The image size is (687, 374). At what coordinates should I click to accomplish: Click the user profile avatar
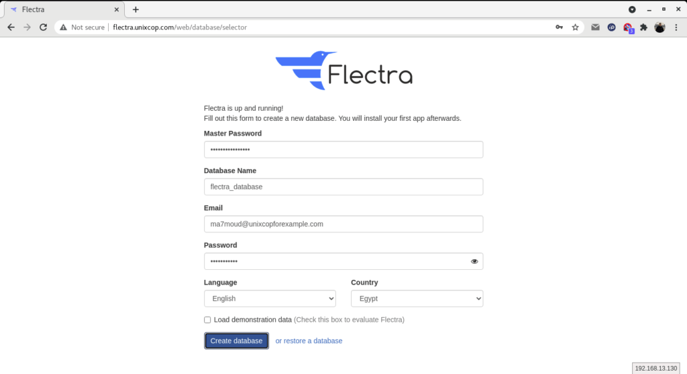point(660,27)
